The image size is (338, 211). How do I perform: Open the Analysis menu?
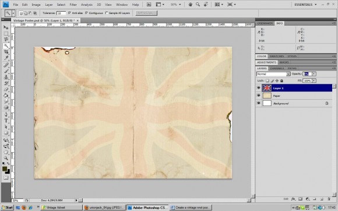pos(87,5)
